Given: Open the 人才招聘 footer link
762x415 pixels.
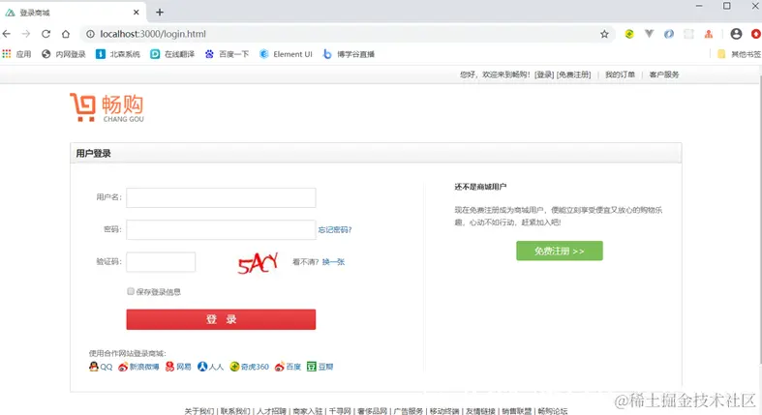Looking at the screenshot, I should [271, 411].
